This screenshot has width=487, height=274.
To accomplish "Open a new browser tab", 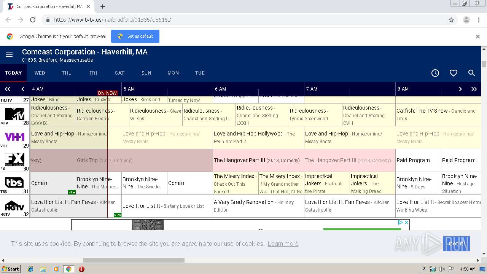I will [103, 6].
